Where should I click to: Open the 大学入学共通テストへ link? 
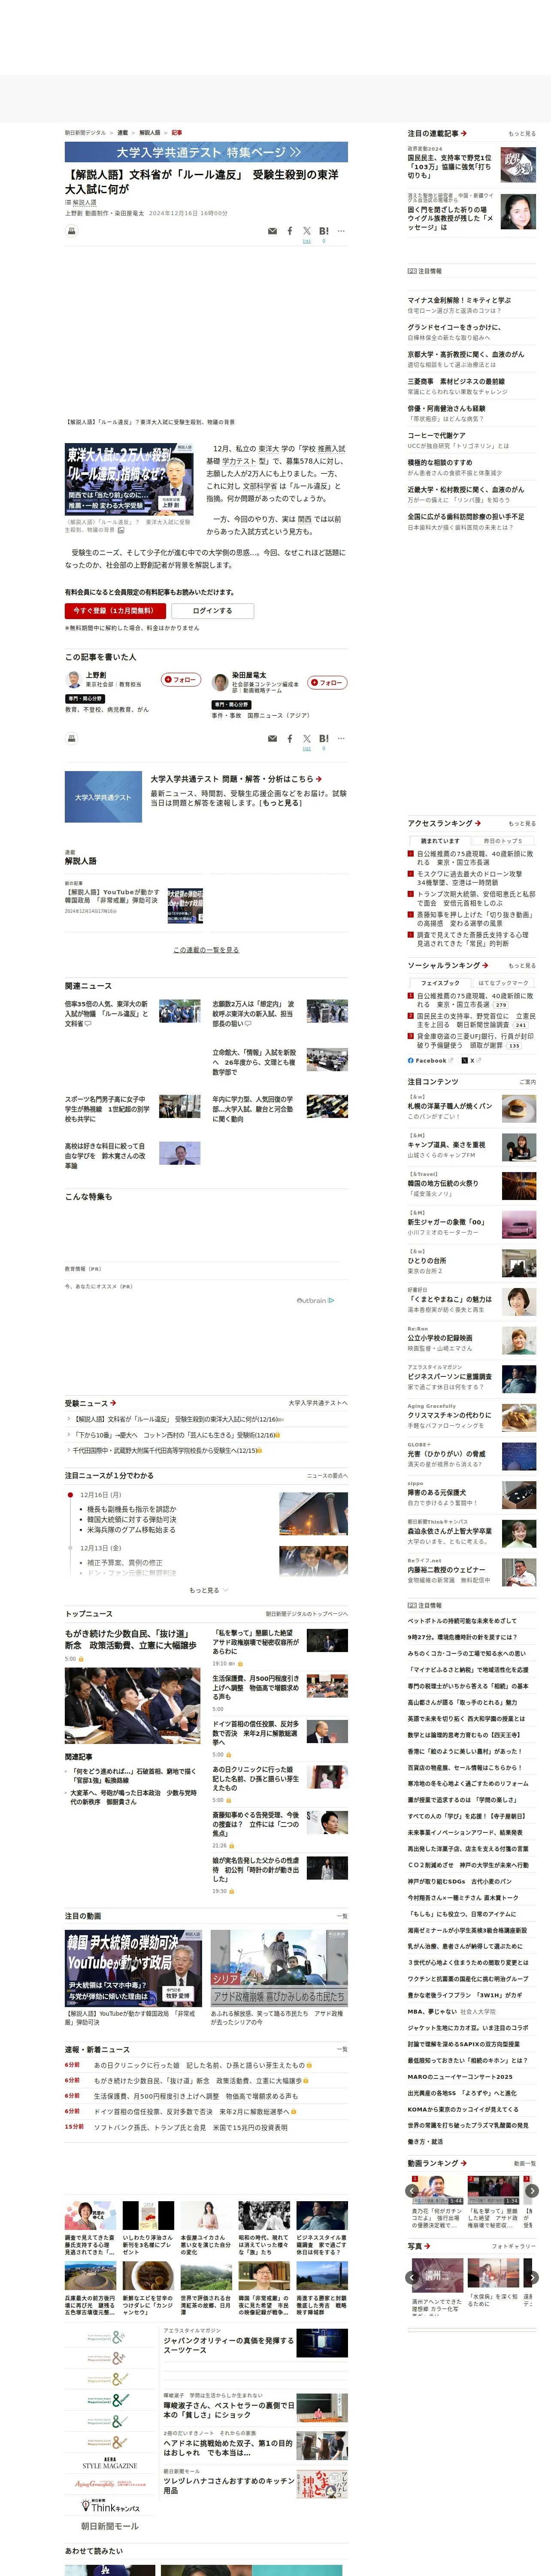click(318, 1403)
